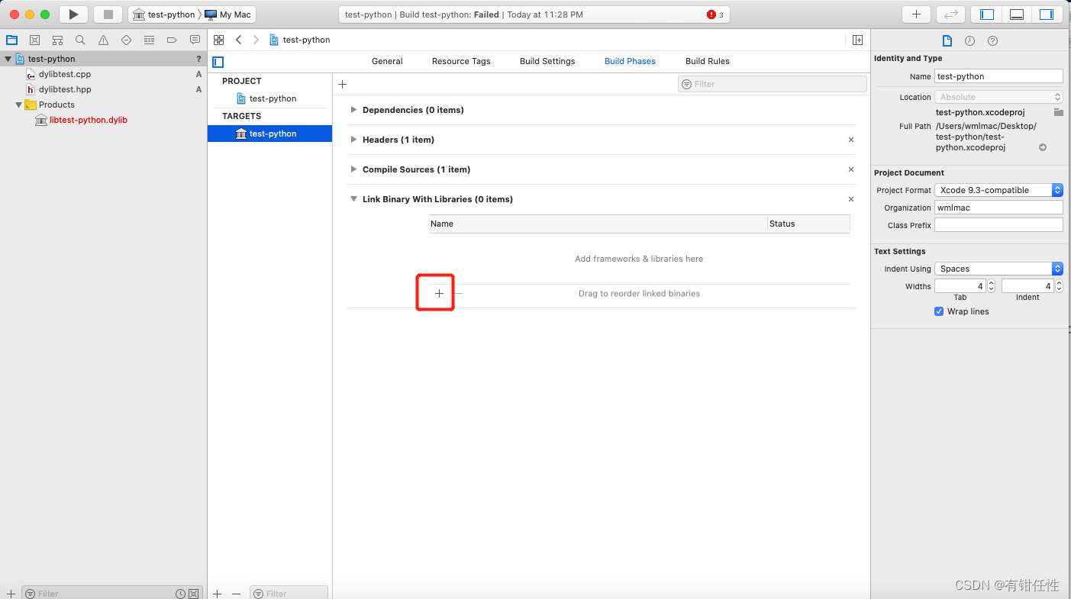Add a new build phase with the plus icon
Screen dimensions: 1071x599
click(x=342, y=85)
